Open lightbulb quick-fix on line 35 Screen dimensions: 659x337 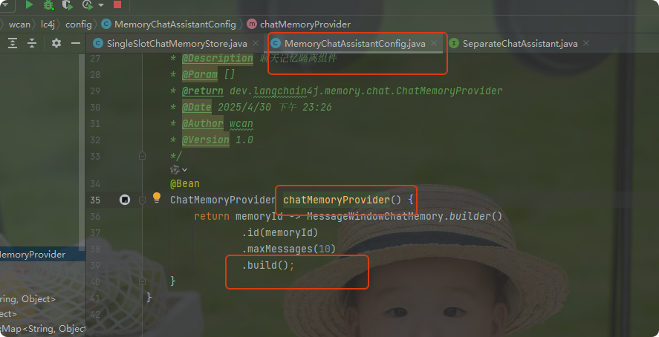[x=157, y=197]
